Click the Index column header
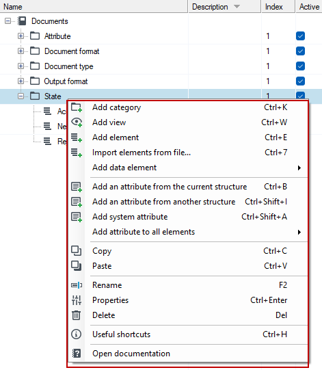Viewport: 322px width, 370px height. pyautogui.click(x=278, y=6)
